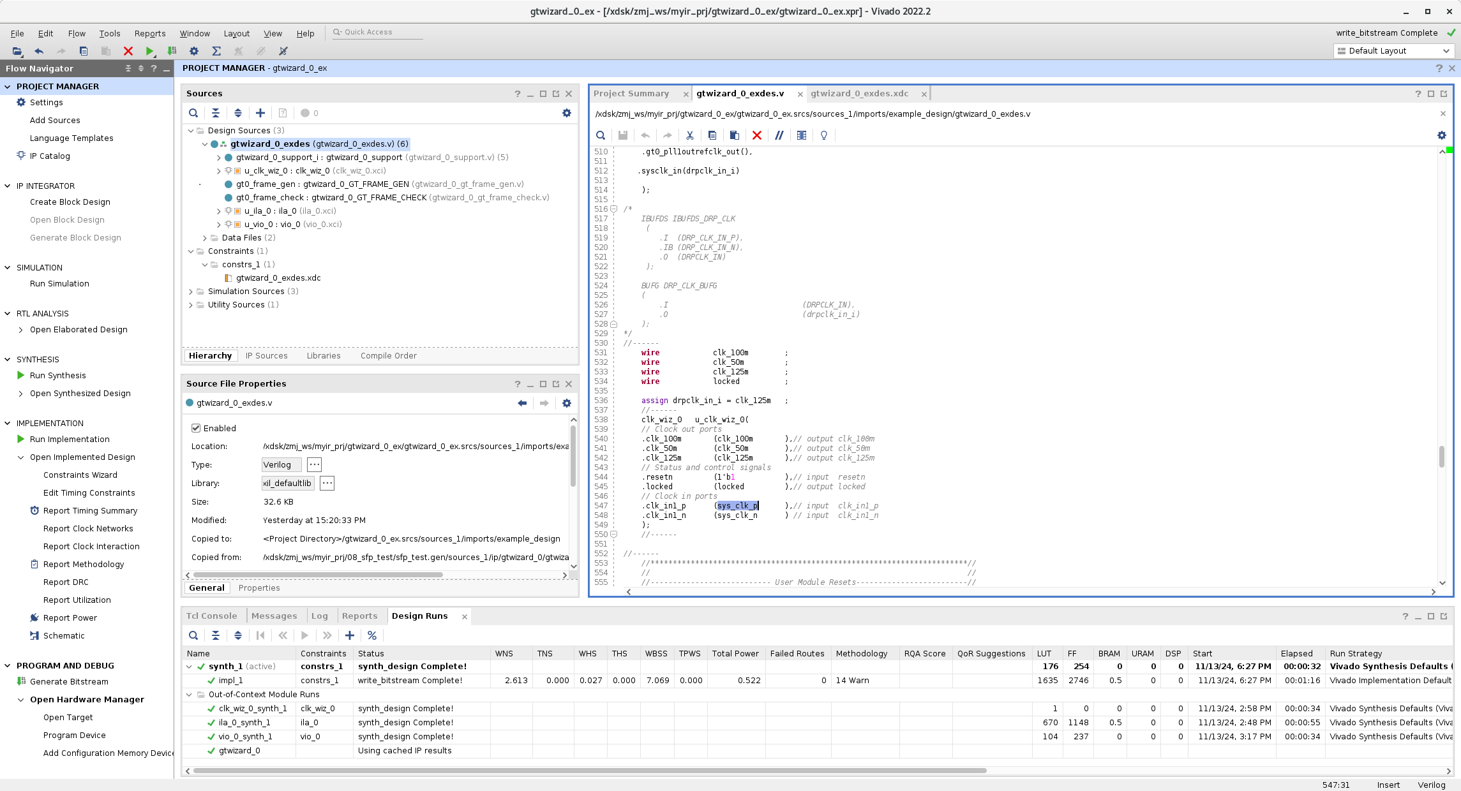This screenshot has height=791, width=1461.
Task: Click Expand All icon in Sources panel
Action: pos(238,113)
